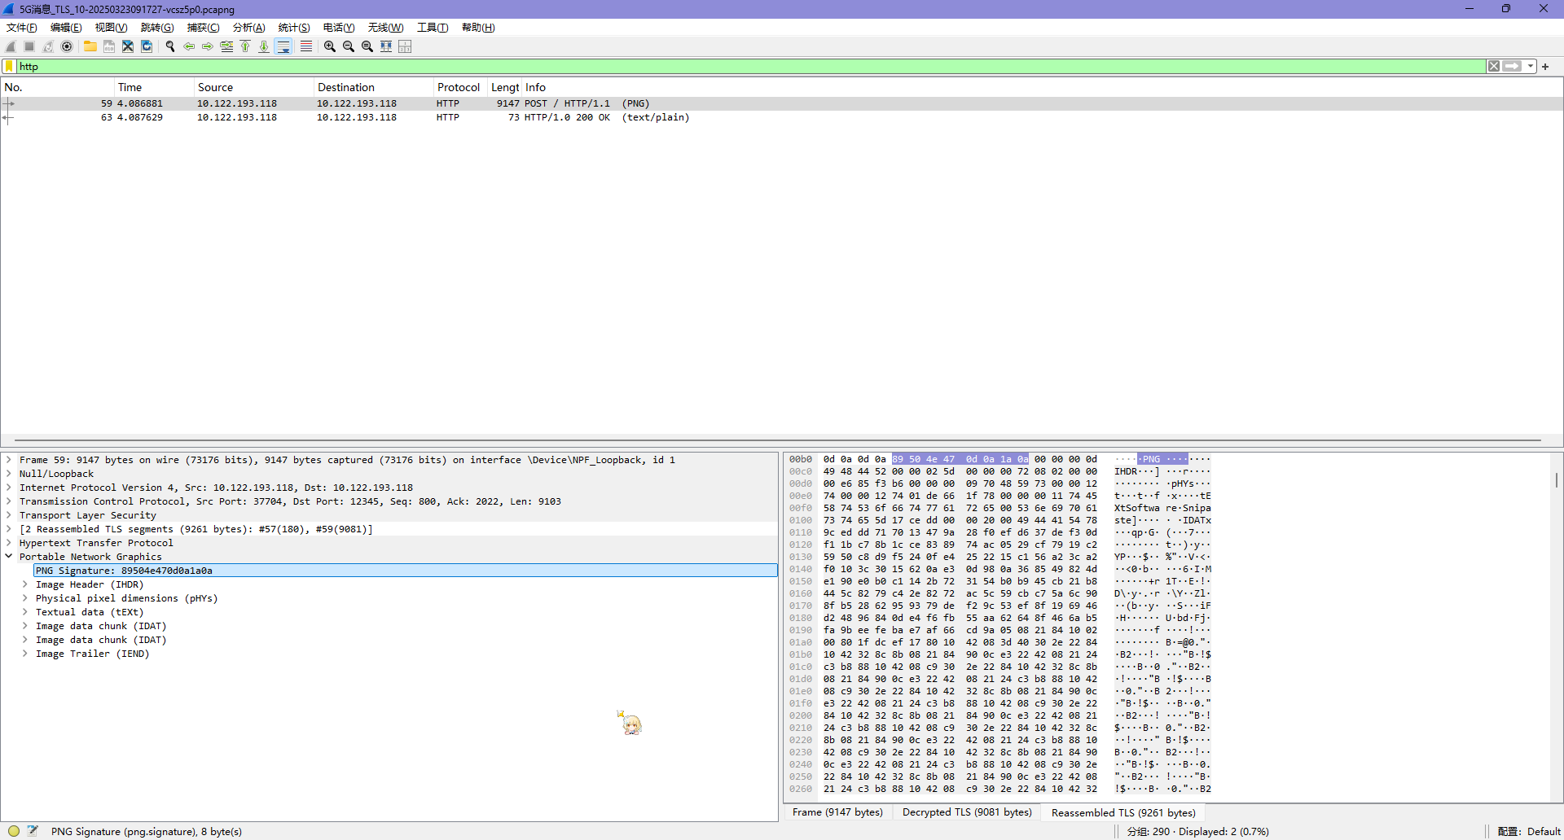
Task: Expand the Image Header (IHDR) node
Action: pyautogui.click(x=25, y=584)
